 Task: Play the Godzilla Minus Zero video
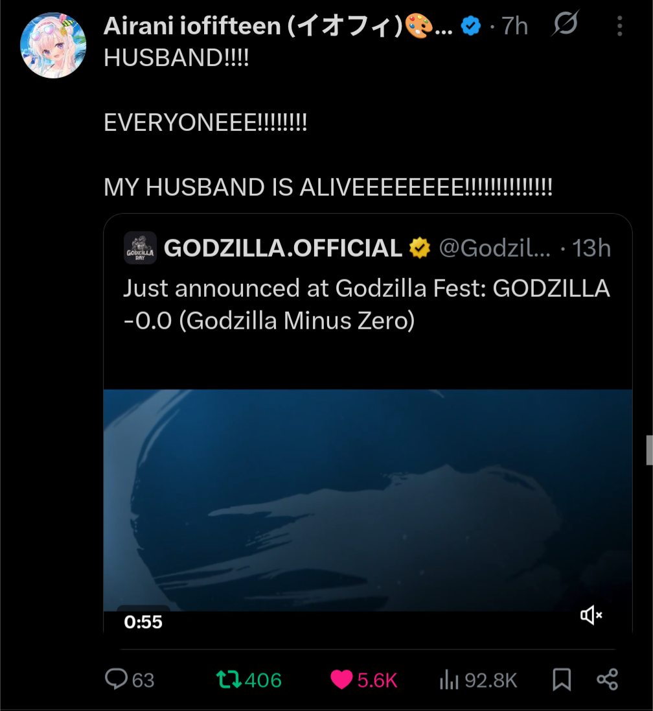click(367, 500)
